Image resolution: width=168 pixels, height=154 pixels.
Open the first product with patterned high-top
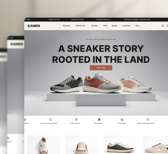tap(43, 145)
